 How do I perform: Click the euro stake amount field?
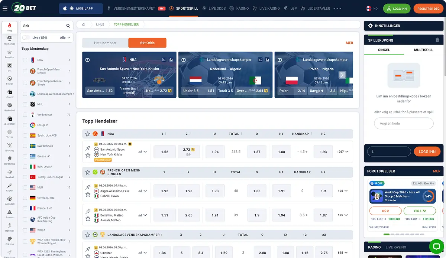389,151
